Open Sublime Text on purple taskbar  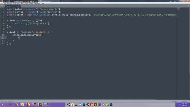coord(41,105)
